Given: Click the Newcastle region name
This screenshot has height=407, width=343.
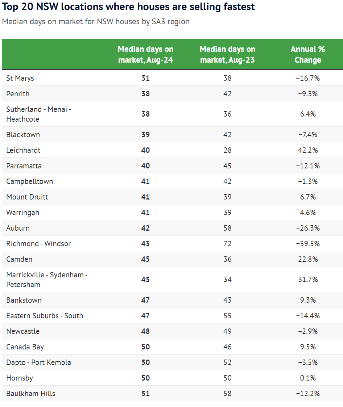Looking at the screenshot, I should 23,331.
